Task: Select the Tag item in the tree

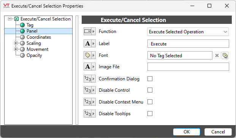Action: [30, 25]
